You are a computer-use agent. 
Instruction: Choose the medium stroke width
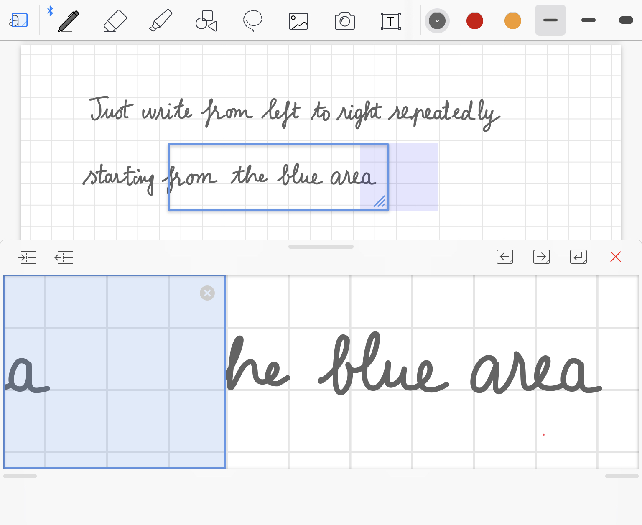click(588, 20)
